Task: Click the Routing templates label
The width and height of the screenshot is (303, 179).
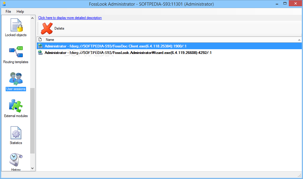Action: 16,62
